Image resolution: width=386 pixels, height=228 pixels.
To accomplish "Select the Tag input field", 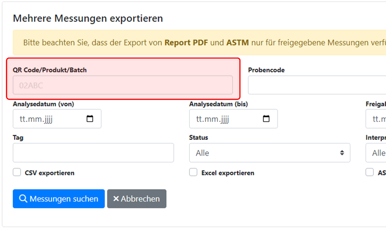I will tap(93, 153).
